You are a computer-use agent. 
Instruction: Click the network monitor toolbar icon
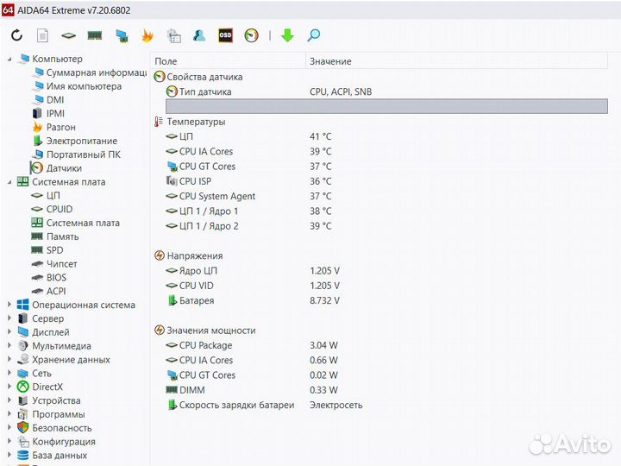pyautogui.click(x=122, y=35)
